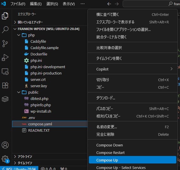Viewport: 180px width, 170px height.
Task: Choose 相対パスをコピー from context menu
Action: (x=133, y=116)
